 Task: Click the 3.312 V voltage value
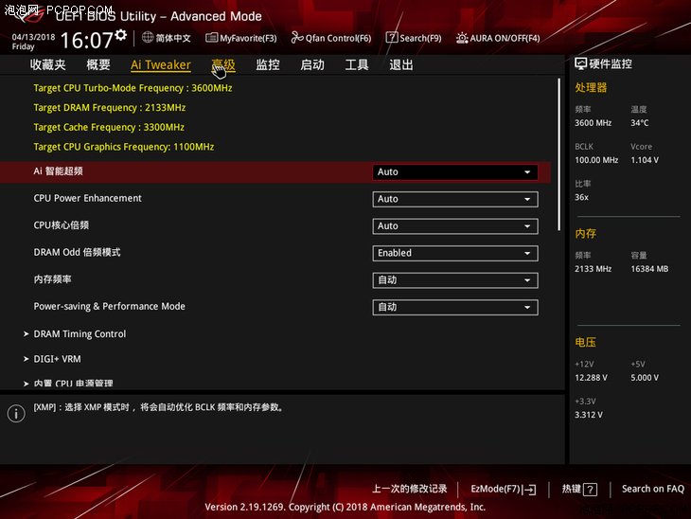coord(589,415)
